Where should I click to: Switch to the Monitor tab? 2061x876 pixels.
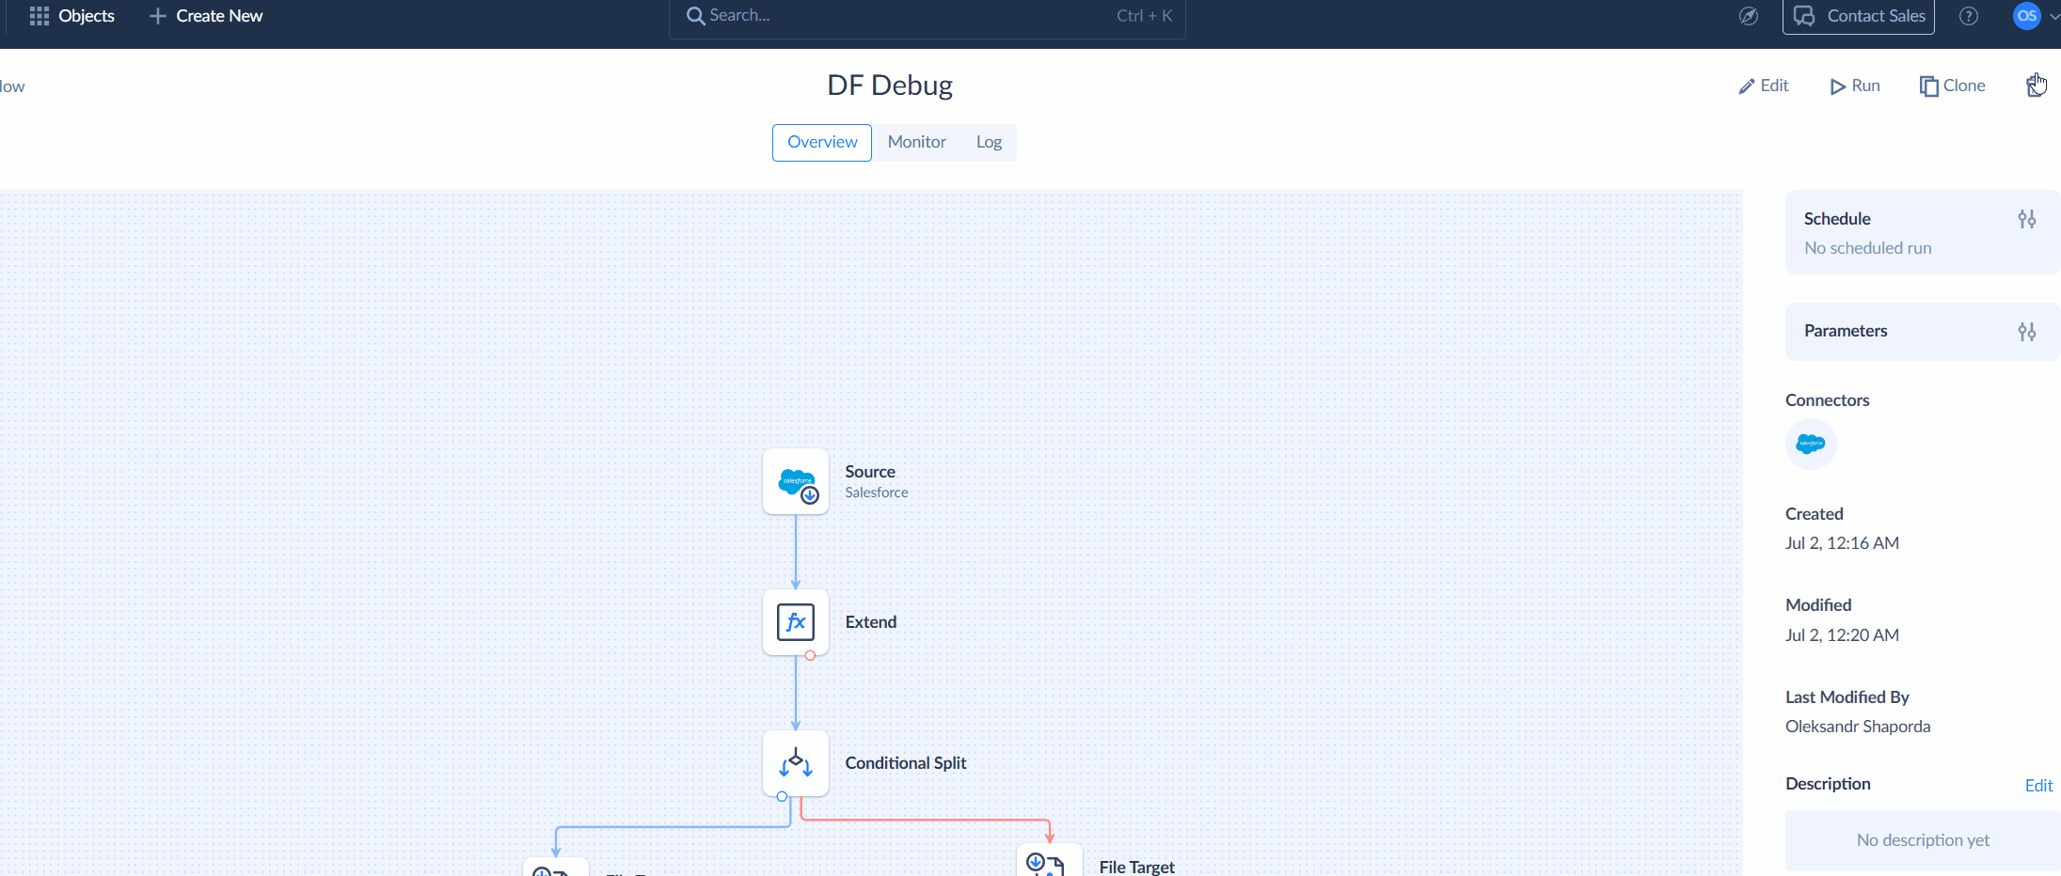coord(916,142)
